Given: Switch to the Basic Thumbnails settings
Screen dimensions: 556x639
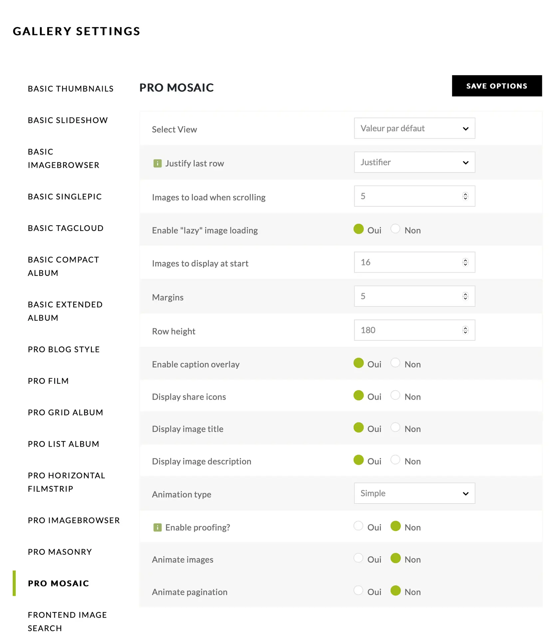Looking at the screenshot, I should [71, 89].
